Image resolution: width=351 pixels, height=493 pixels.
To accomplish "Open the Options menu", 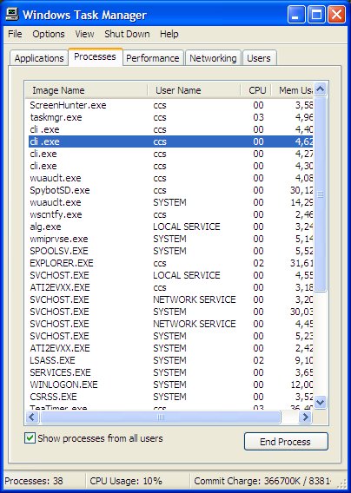I will click(49, 34).
